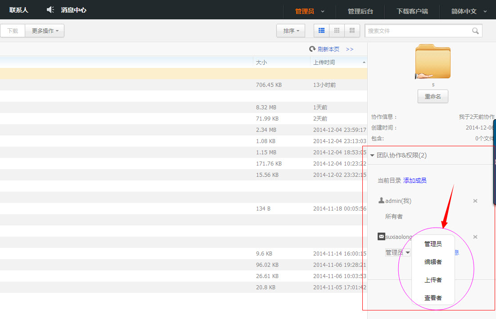Click the 添加成员 link
This screenshot has width=496, height=319.
point(415,180)
